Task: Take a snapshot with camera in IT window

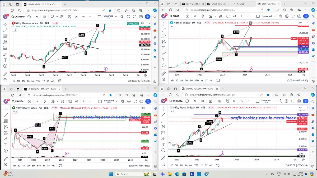Action: tap(300, 16)
